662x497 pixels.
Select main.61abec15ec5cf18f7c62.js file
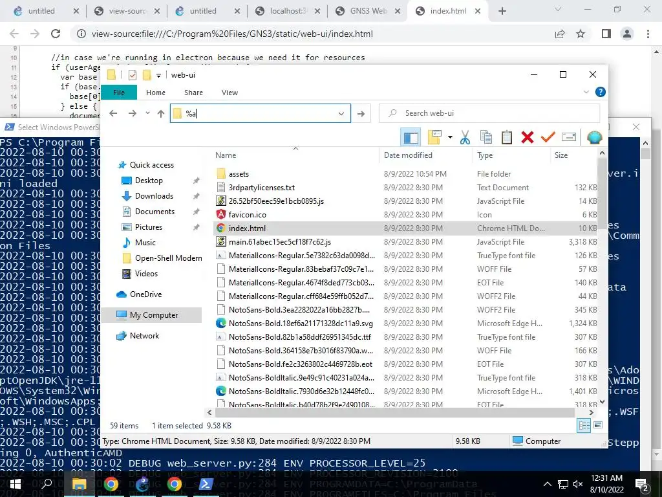click(x=279, y=242)
